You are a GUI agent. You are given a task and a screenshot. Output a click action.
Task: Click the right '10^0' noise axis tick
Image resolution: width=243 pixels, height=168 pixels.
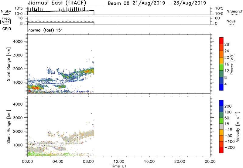click(x=219, y=14)
